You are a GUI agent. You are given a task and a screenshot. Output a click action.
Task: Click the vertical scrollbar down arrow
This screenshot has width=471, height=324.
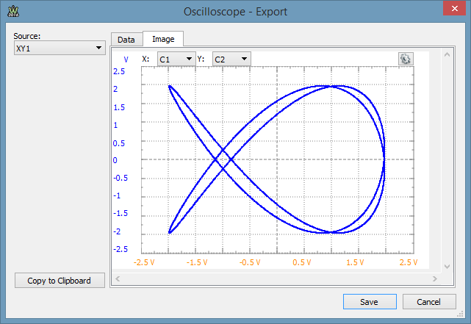447,267
